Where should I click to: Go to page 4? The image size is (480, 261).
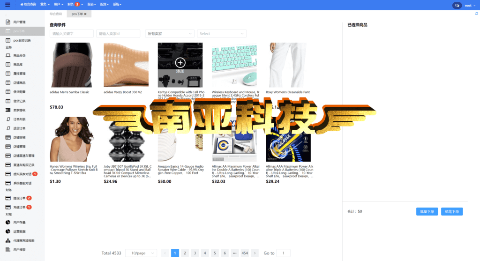[205, 253]
